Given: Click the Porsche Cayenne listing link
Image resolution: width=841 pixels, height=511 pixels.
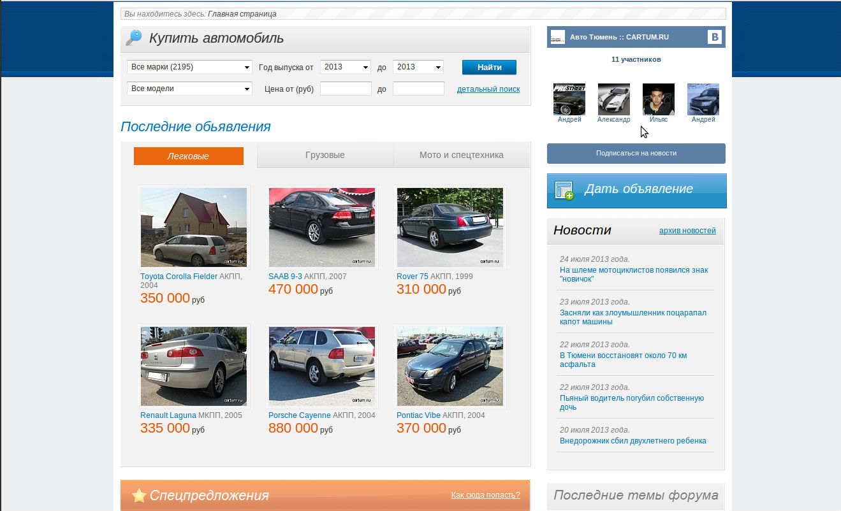Looking at the screenshot, I should [x=300, y=415].
